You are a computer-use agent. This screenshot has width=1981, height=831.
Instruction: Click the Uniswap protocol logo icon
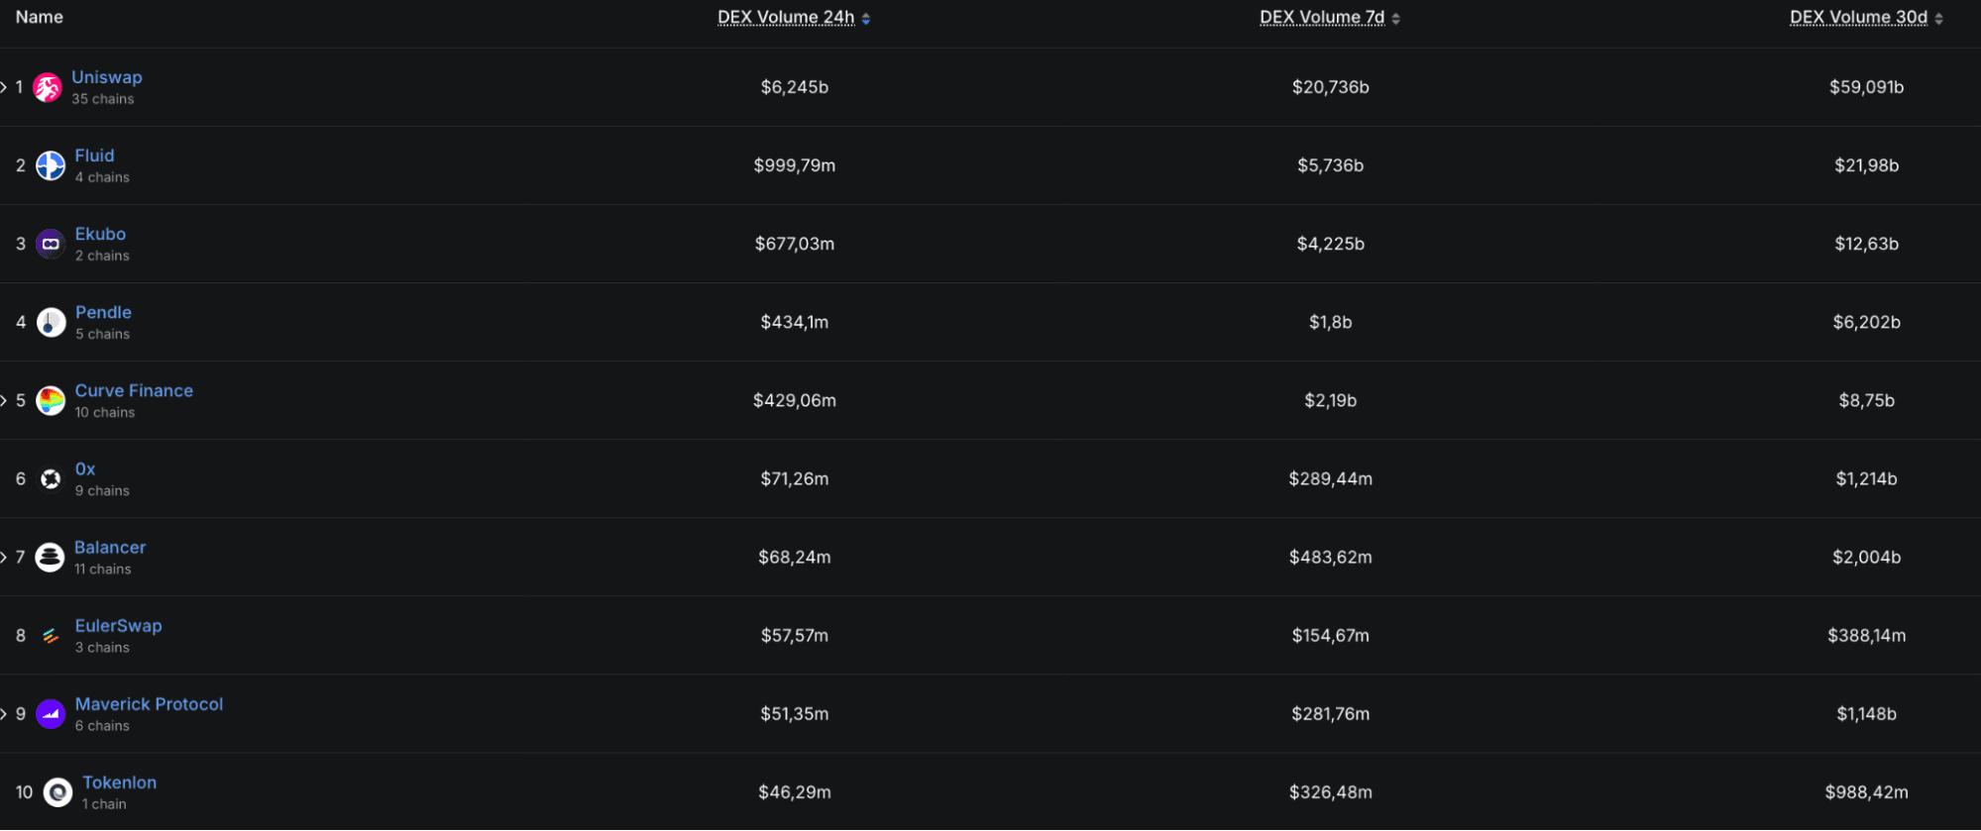coord(48,87)
